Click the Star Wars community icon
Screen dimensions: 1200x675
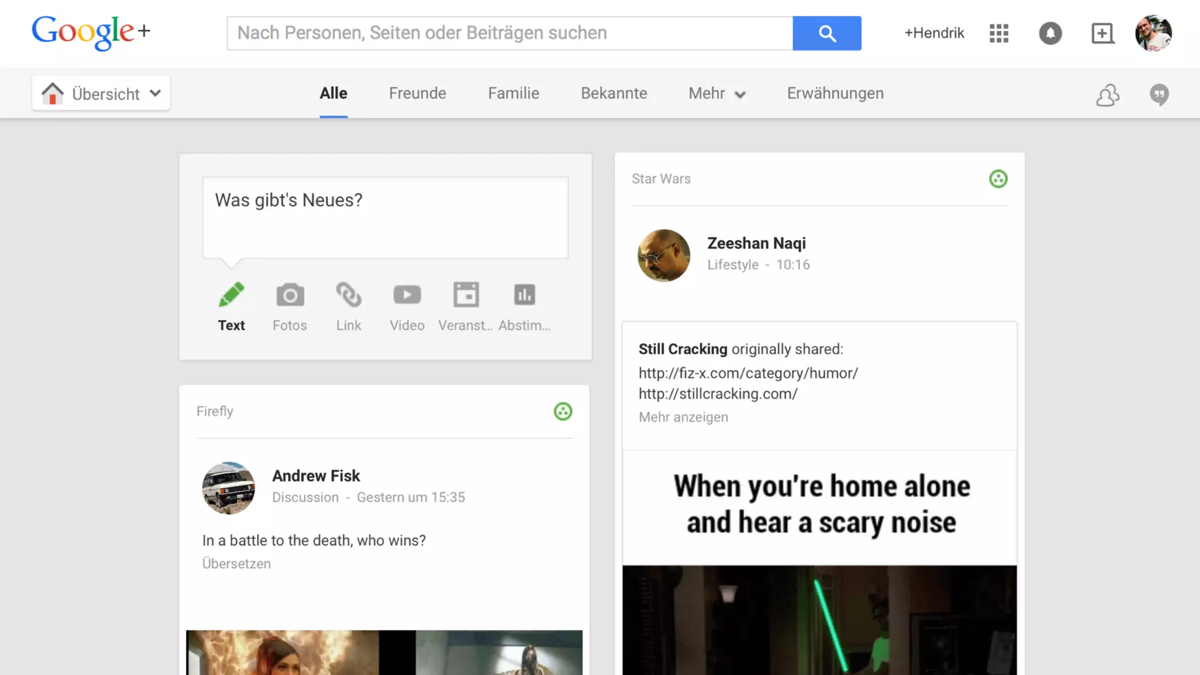[x=998, y=179]
